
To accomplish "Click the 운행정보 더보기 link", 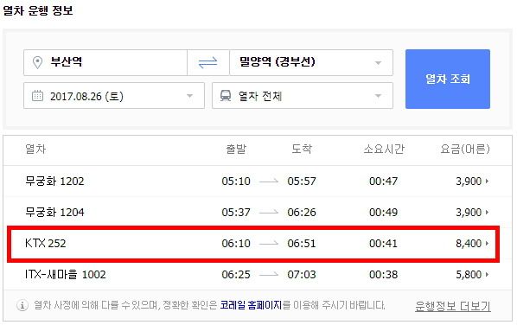I will (x=453, y=306).
